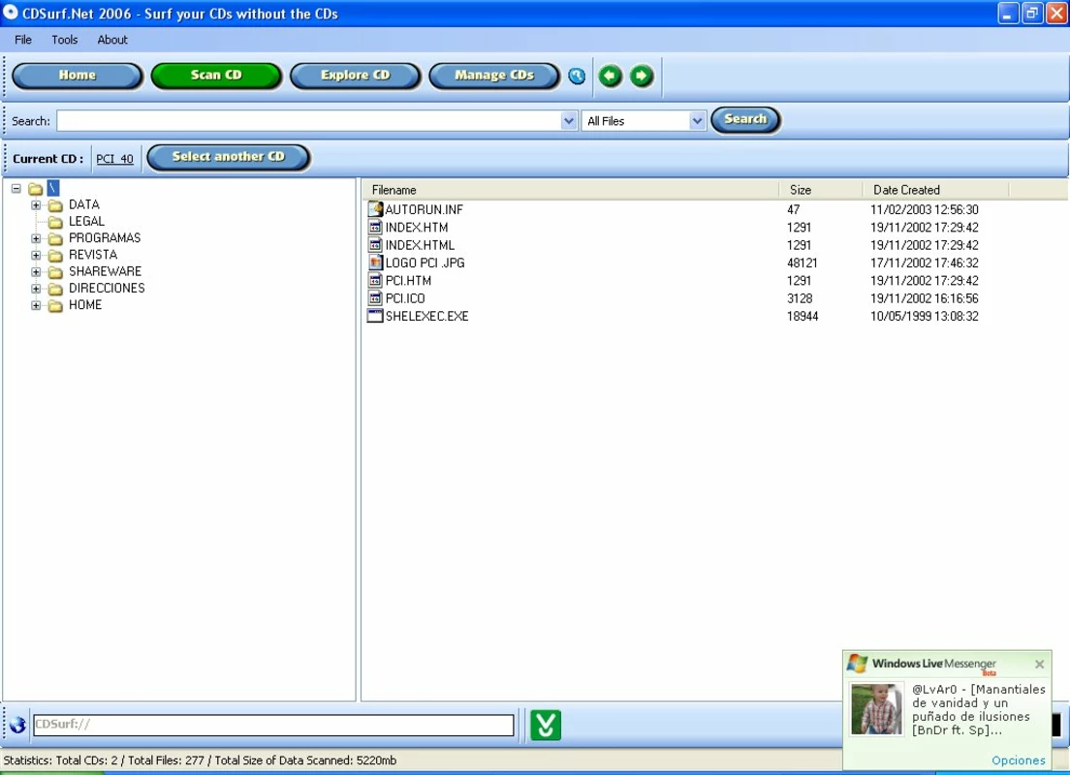Viewport: 1070px width, 775px height.
Task: Click the date 10/05/1999 13:08:32
Action: click(924, 316)
